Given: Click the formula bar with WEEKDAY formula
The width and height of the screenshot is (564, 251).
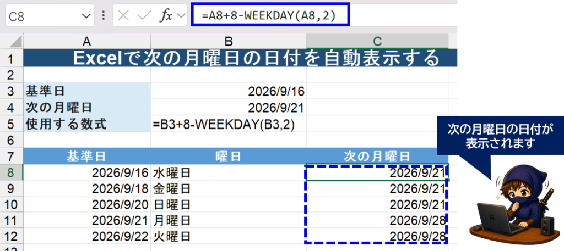Looking at the screenshot, I should coord(270,15).
